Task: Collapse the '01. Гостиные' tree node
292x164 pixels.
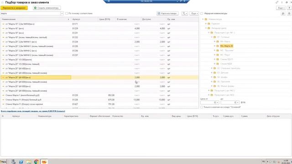Action: [212, 37]
